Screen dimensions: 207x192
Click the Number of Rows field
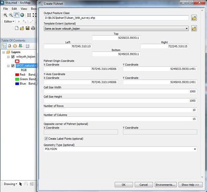(x=120, y=110)
